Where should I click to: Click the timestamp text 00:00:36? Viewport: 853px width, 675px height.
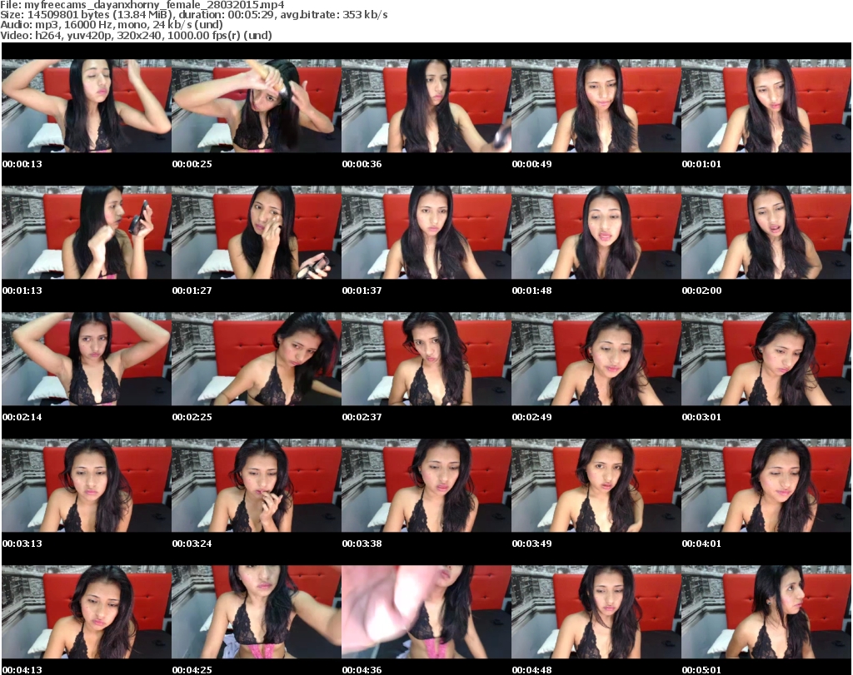tap(362, 164)
